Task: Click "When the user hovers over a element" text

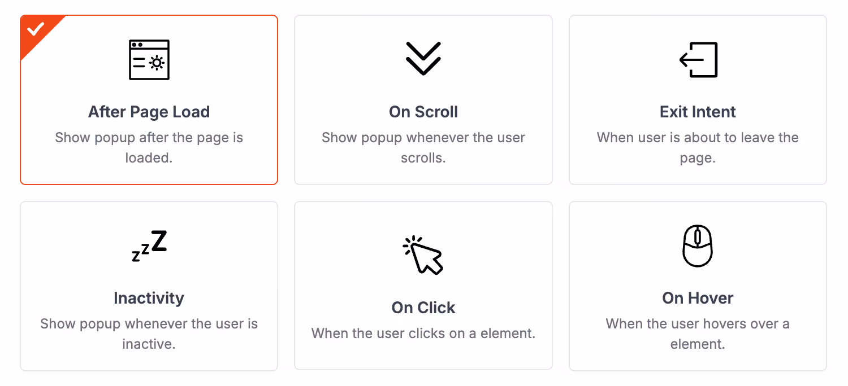Action: (x=698, y=334)
